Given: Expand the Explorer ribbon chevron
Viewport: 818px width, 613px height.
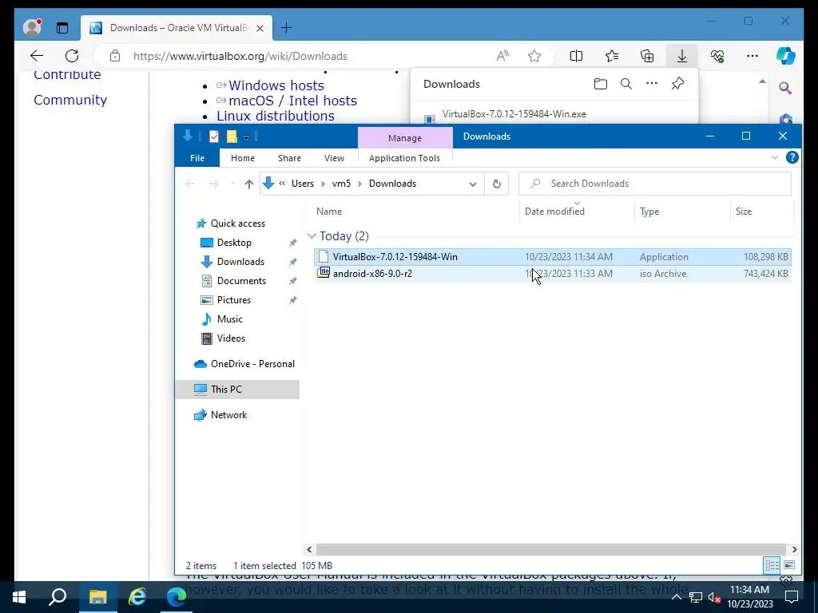Looking at the screenshot, I should (x=775, y=157).
